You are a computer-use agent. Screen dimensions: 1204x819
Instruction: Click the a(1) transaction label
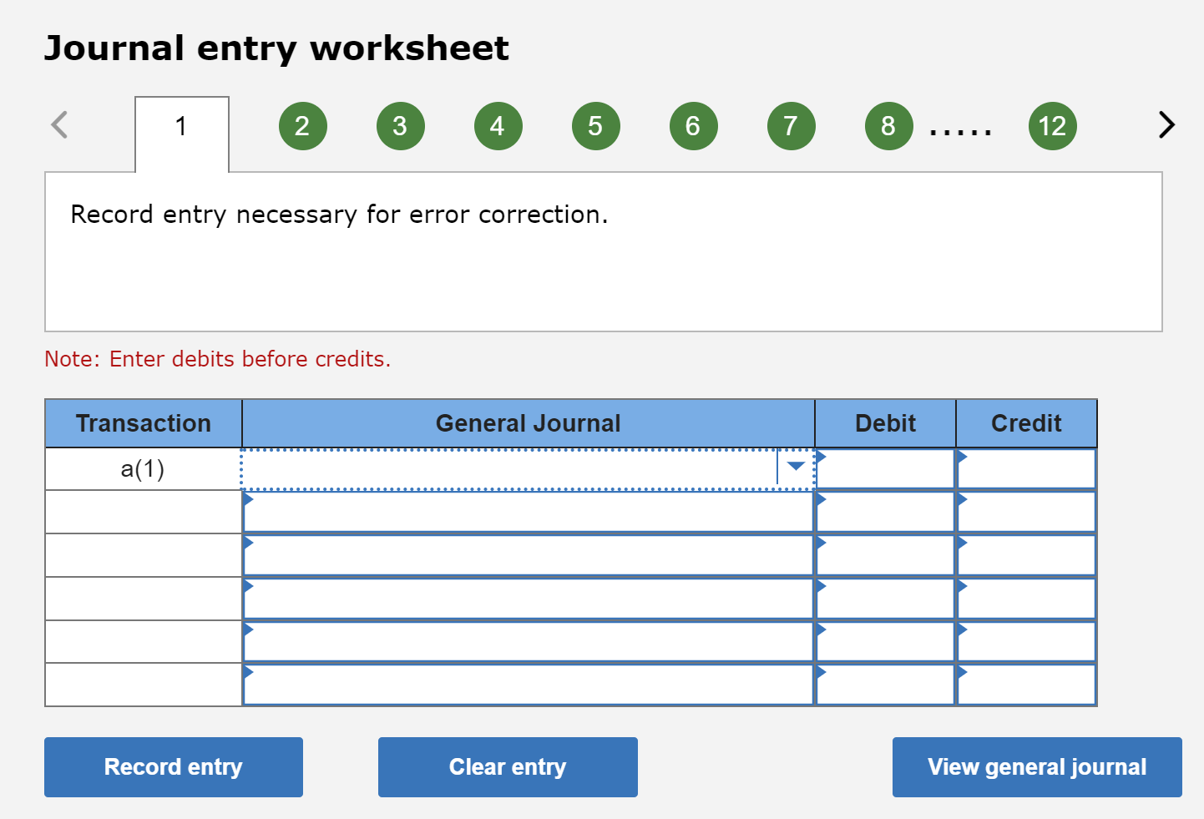tap(143, 469)
